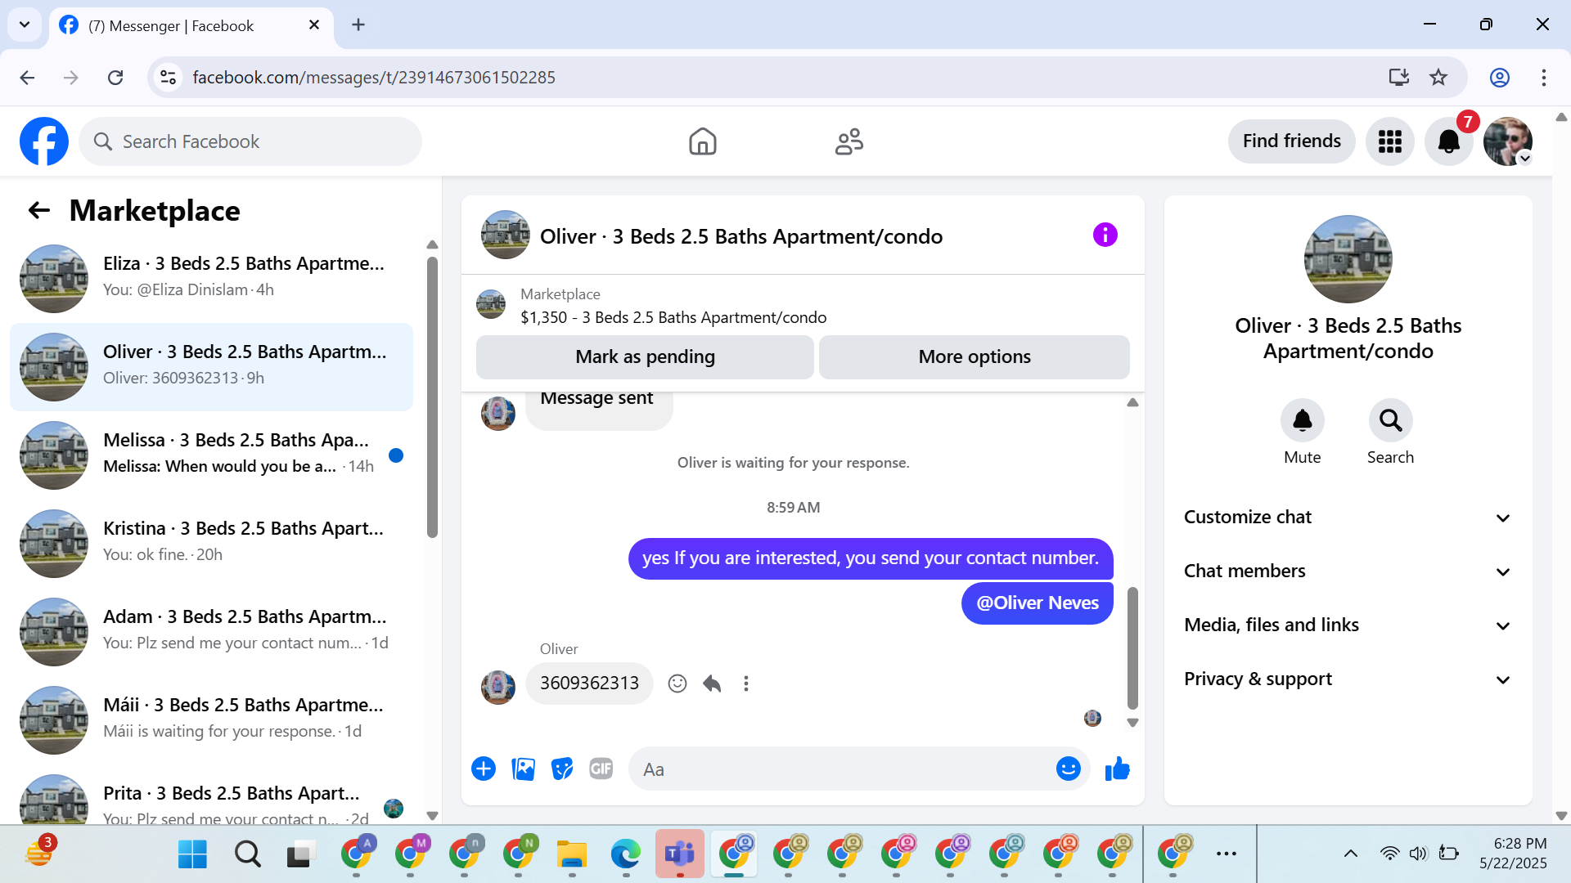
Task: Open the Facebook menu grid icon
Action: [1389, 141]
